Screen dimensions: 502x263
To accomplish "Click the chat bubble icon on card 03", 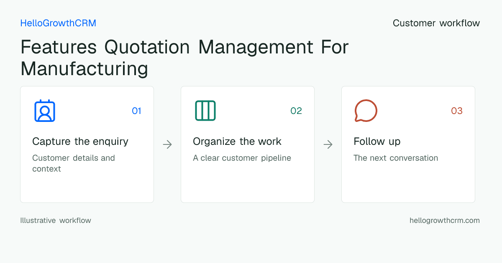I will (366, 111).
